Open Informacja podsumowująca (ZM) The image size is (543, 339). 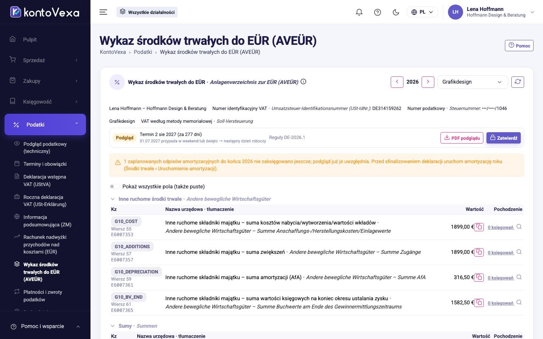pyautogui.click(x=47, y=221)
